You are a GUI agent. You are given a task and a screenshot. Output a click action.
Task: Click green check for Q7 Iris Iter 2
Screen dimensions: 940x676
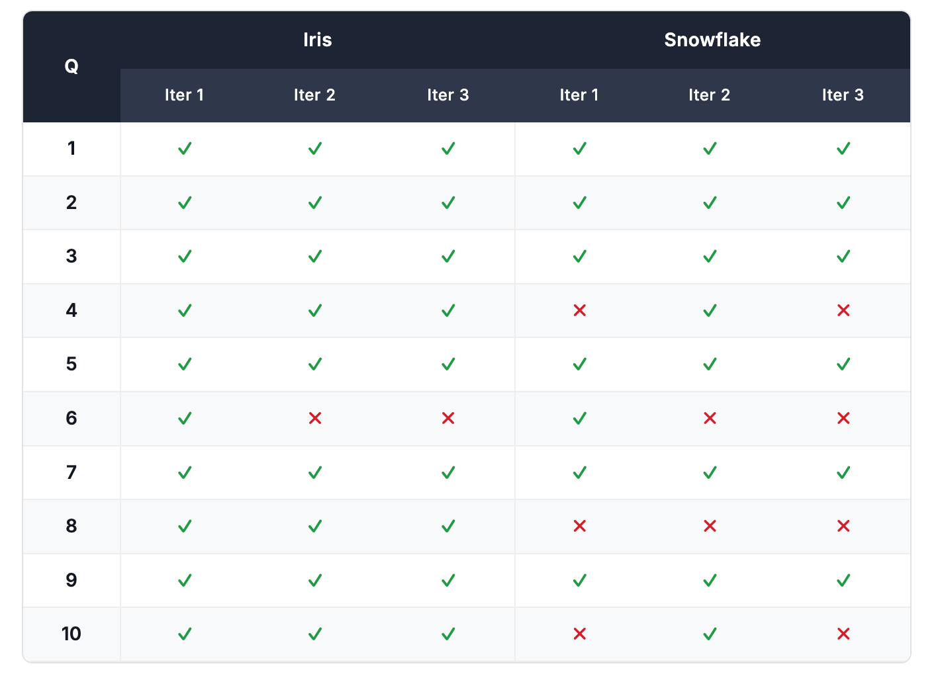click(315, 472)
